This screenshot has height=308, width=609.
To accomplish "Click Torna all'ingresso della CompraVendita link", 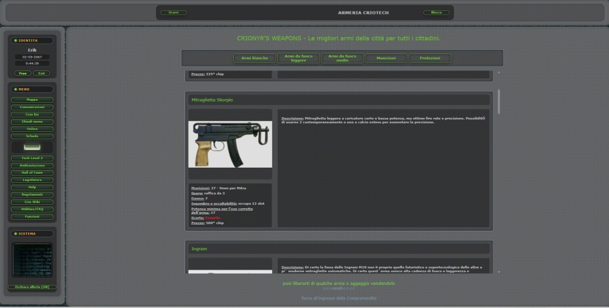I will (x=339, y=298).
